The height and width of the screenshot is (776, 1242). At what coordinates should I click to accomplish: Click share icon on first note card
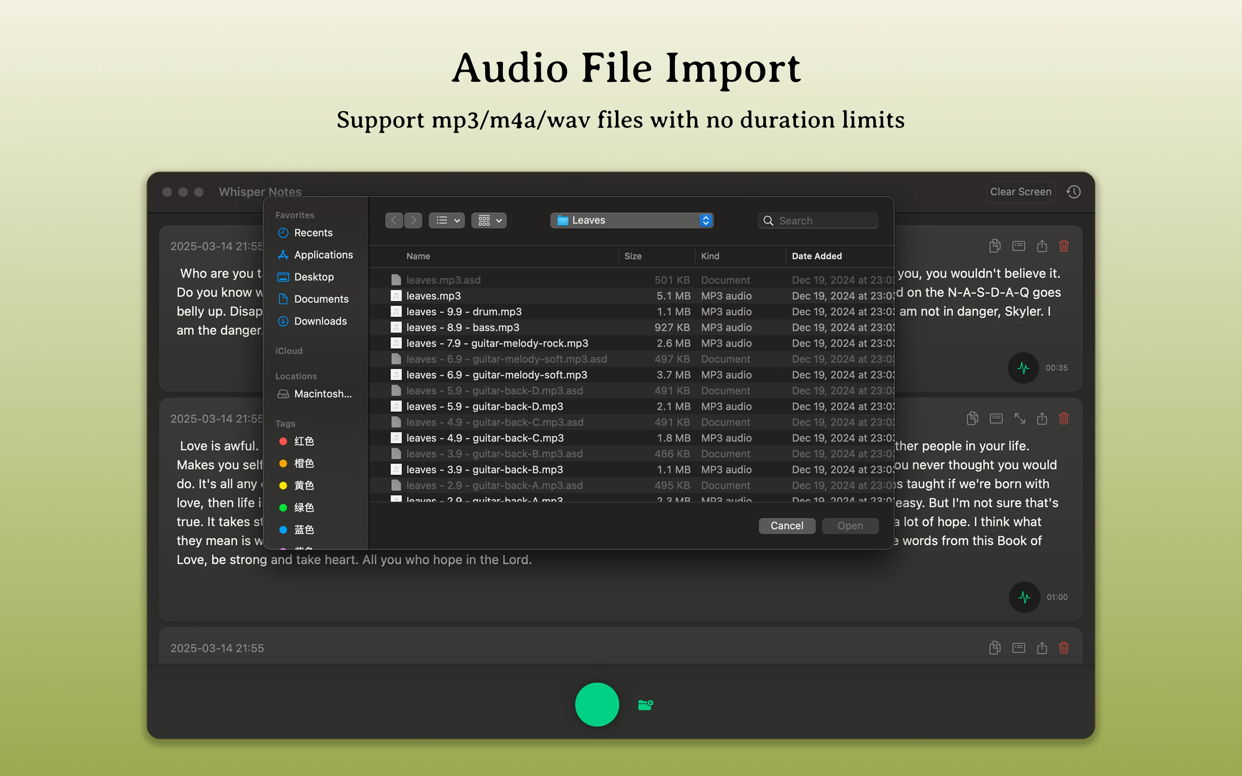click(x=1042, y=246)
